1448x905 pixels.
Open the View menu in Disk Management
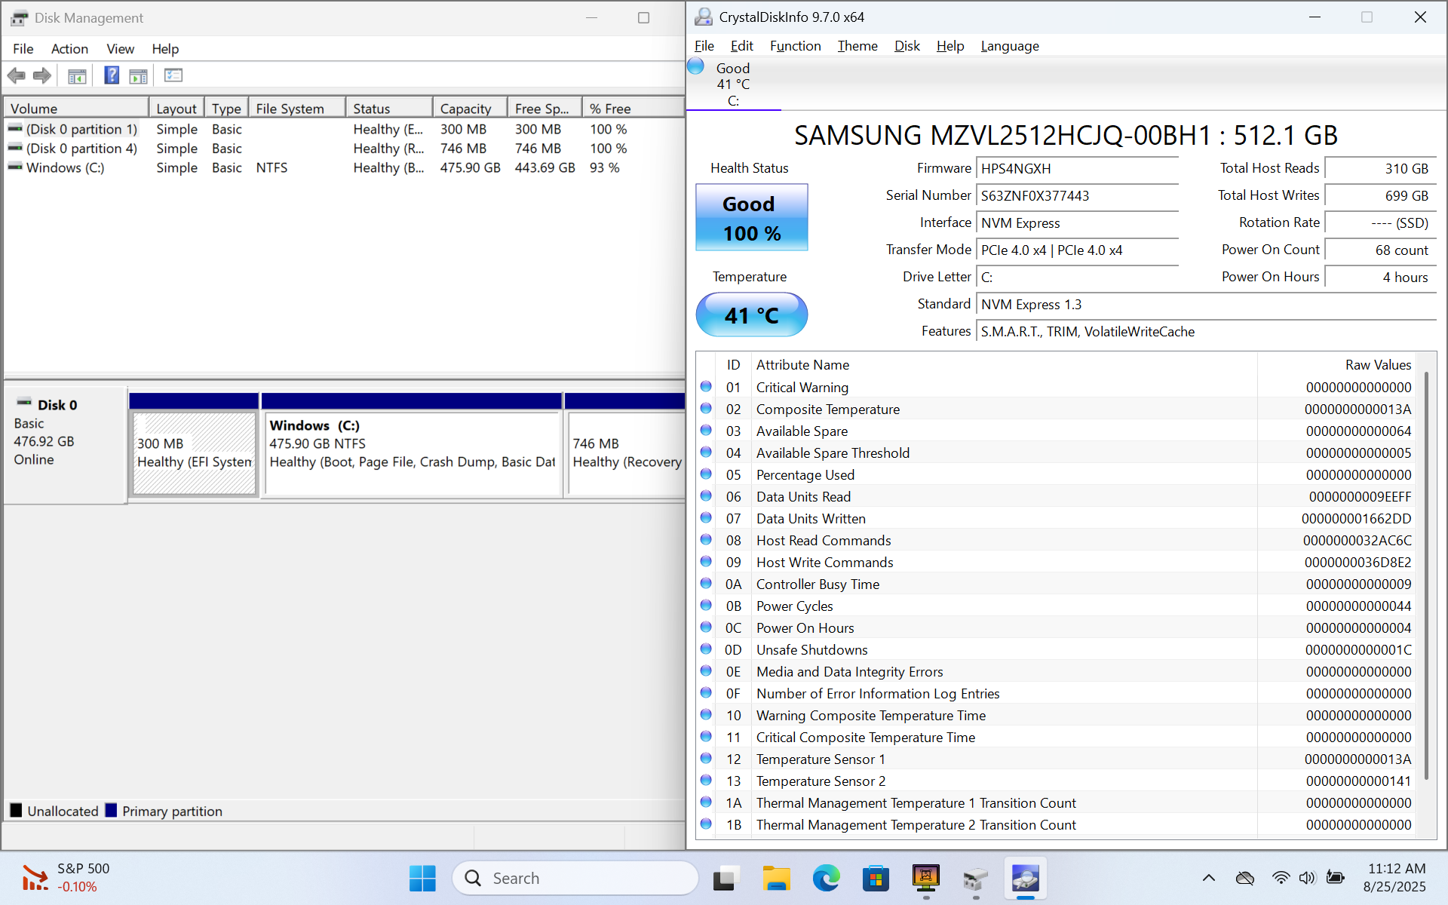pos(120,49)
